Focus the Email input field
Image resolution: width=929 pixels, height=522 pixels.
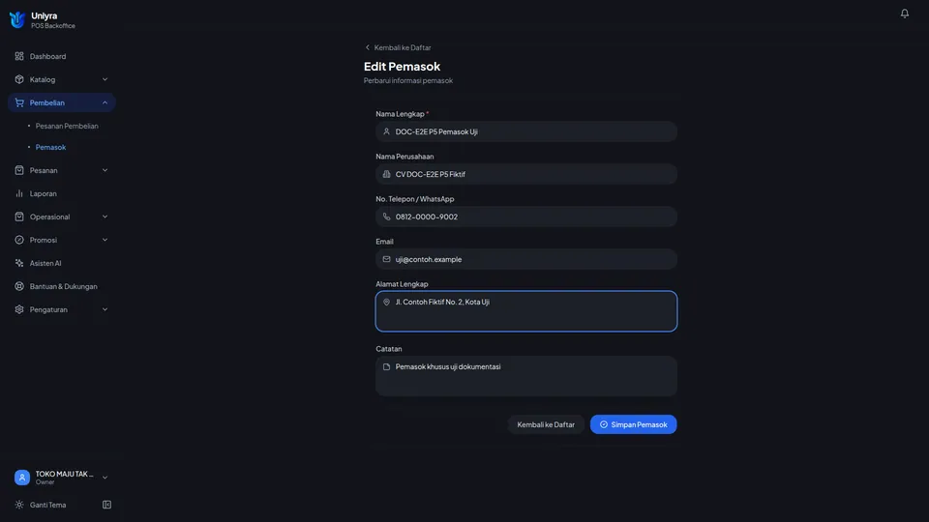pos(526,259)
